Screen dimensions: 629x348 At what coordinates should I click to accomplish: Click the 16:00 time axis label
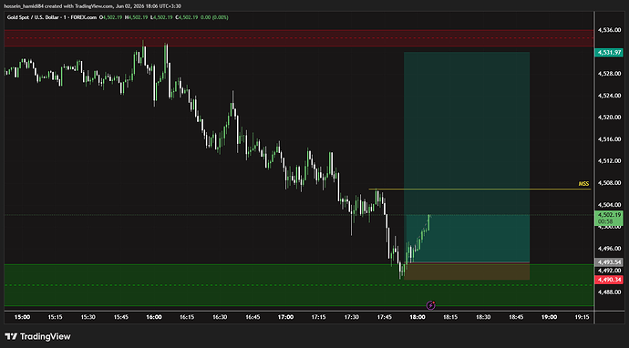(x=154, y=317)
